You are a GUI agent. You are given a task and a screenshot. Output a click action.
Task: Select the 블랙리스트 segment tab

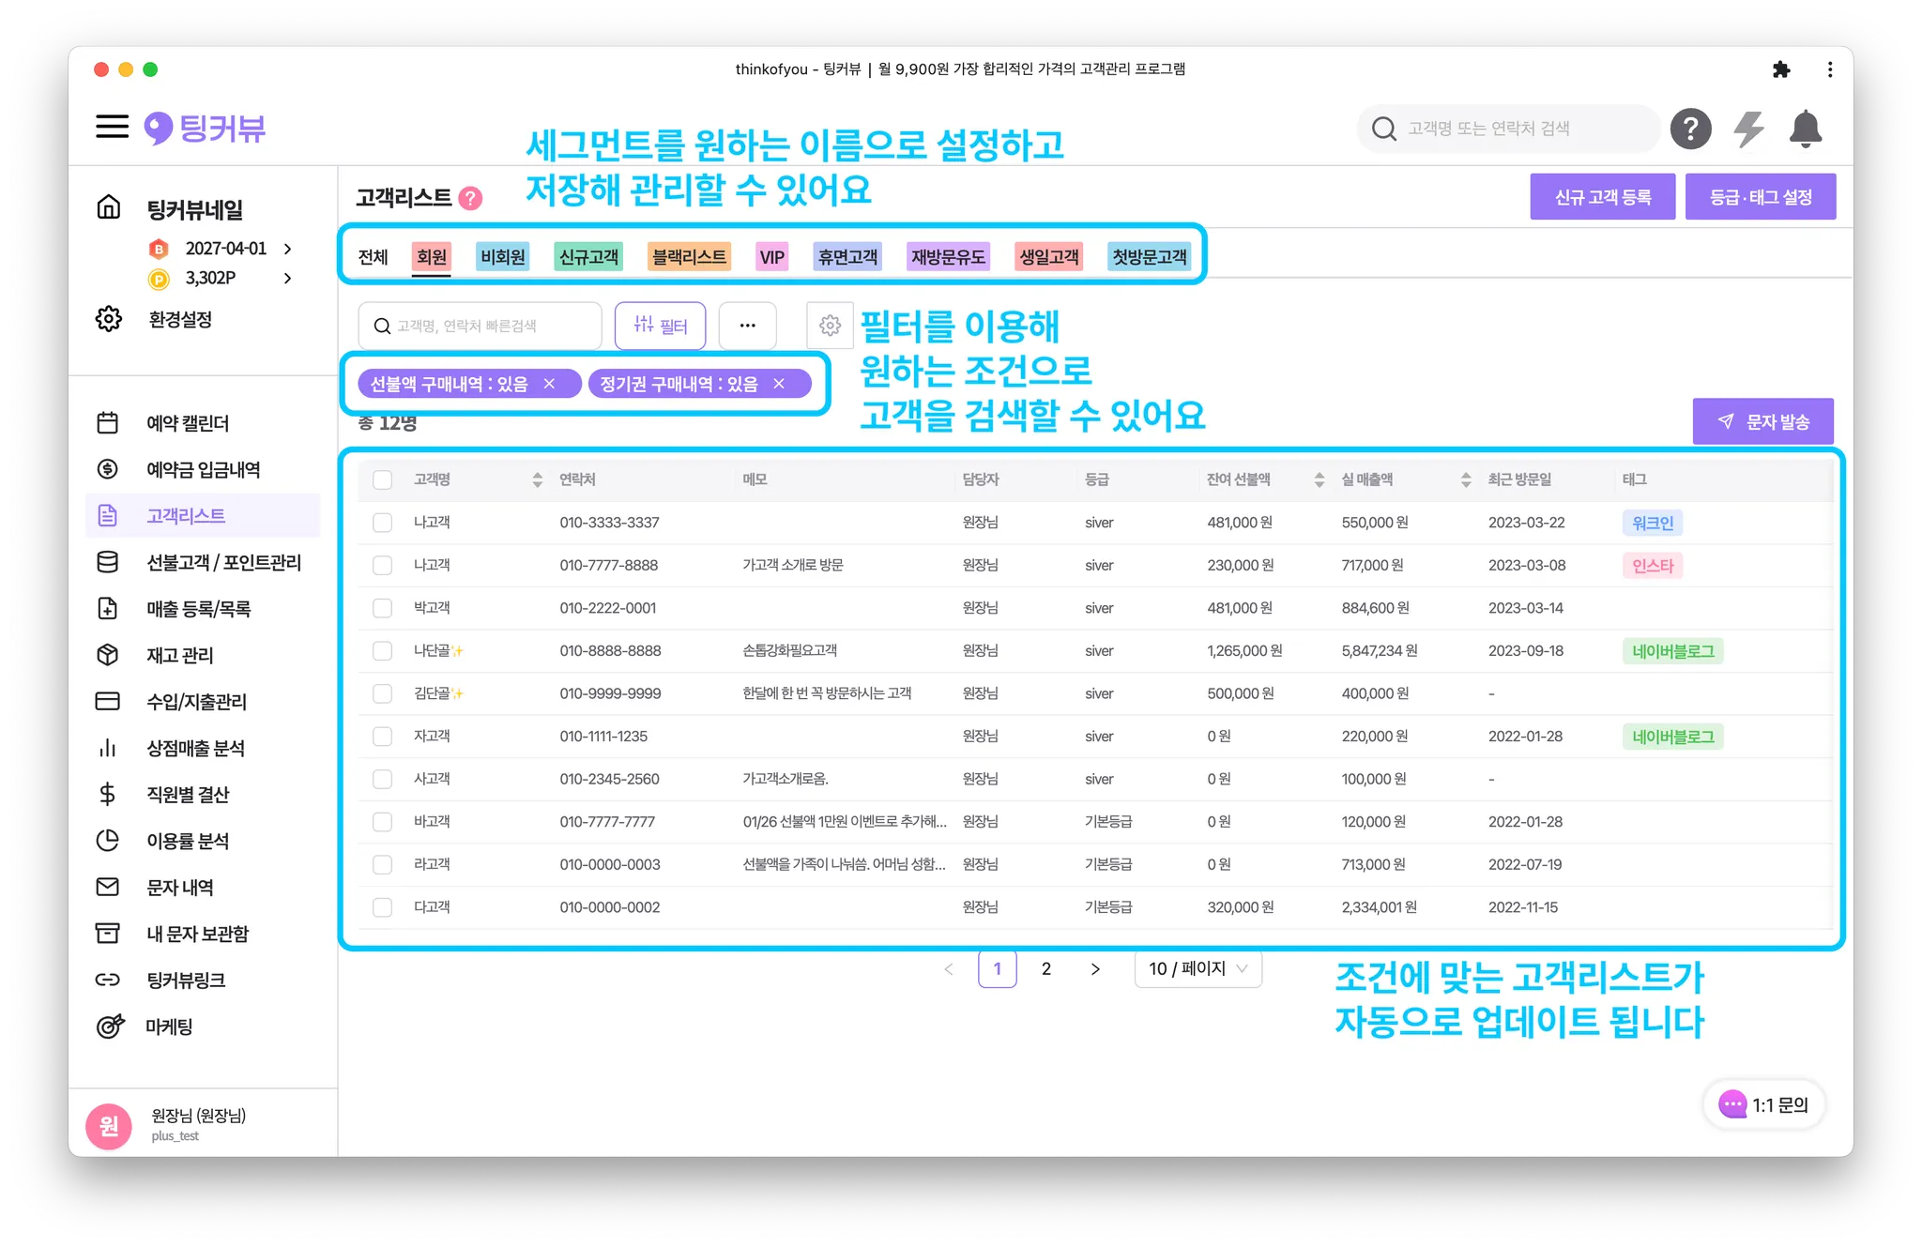coord(689,257)
